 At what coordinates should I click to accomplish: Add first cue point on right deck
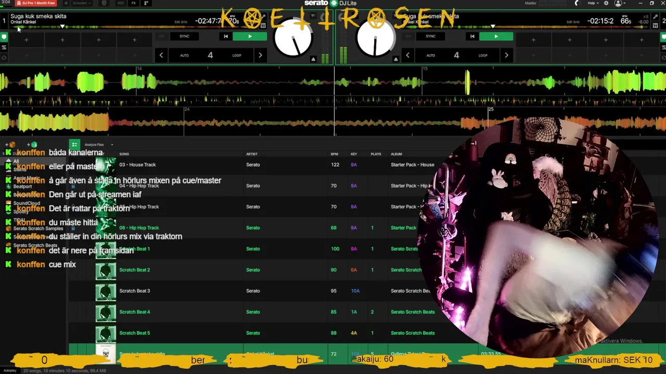[x=533, y=40]
